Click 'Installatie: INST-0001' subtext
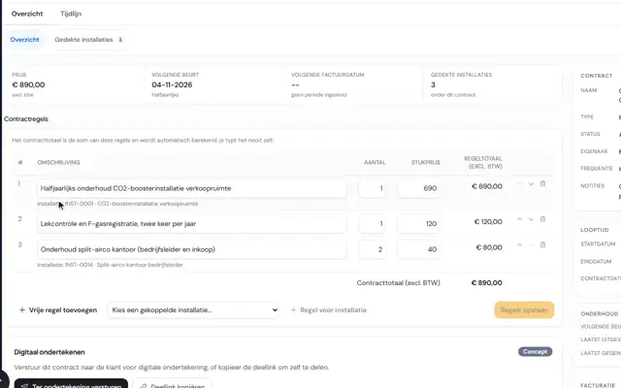This screenshot has height=388, width=621. click(x=117, y=204)
